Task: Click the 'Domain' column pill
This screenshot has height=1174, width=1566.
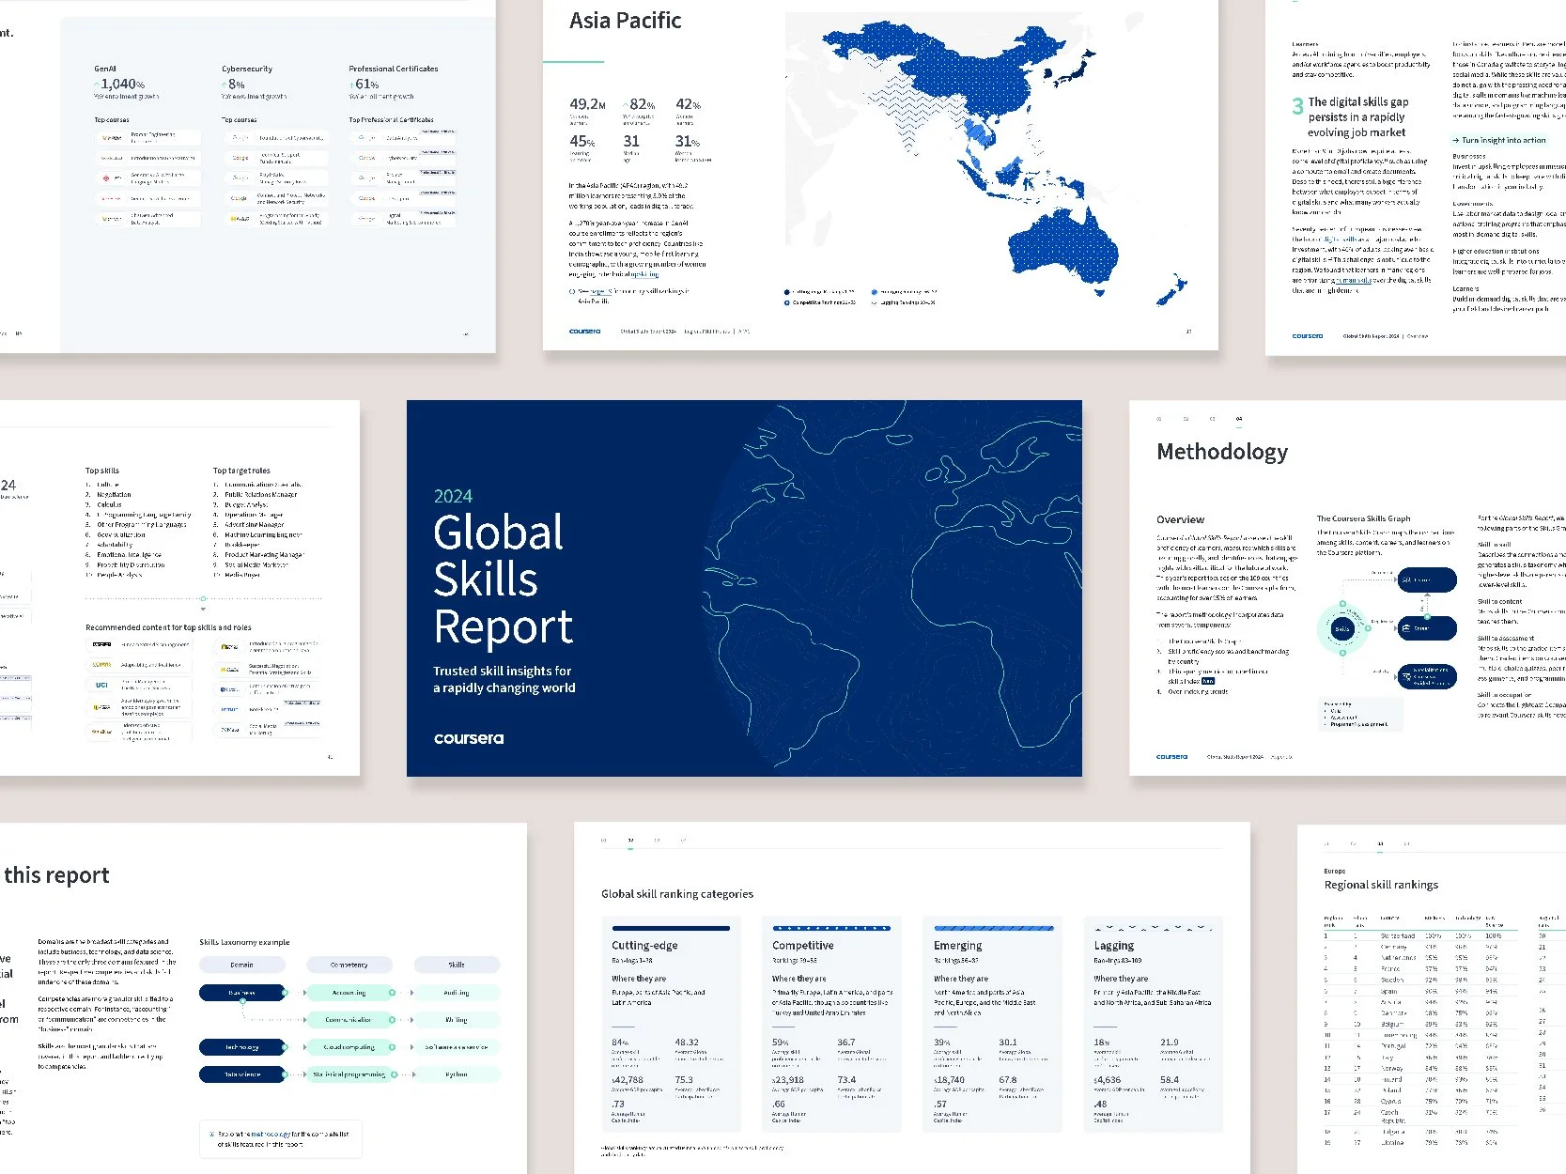Action: (242, 965)
